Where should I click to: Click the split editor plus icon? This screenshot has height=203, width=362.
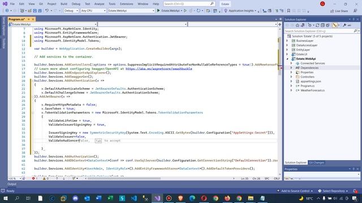(280, 24)
